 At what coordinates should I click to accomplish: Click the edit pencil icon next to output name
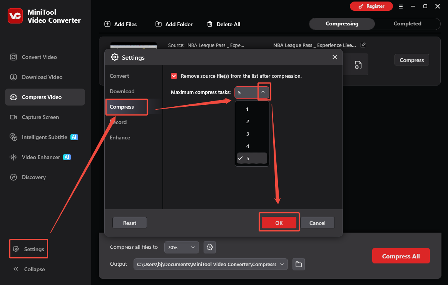point(363,45)
